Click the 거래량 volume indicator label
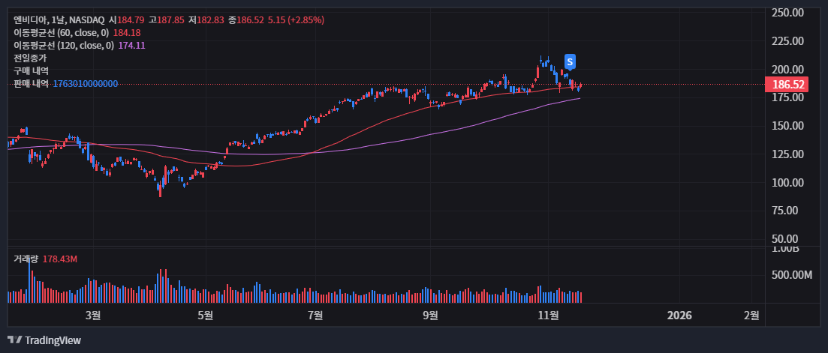Image resolution: width=828 pixels, height=353 pixels. coord(26,259)
